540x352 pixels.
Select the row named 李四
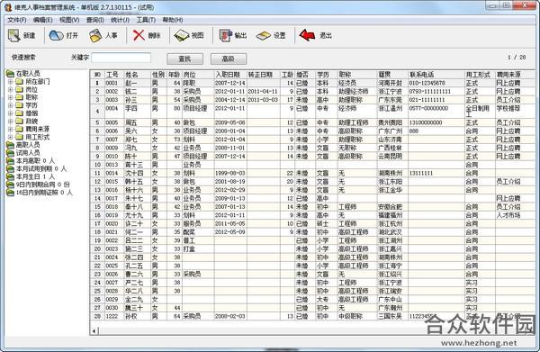click(x=312, y=112)
